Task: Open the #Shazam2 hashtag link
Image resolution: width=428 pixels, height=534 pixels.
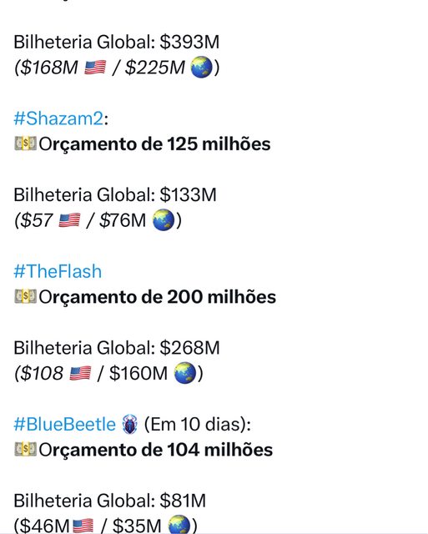Action: click(x=58, y=118)
